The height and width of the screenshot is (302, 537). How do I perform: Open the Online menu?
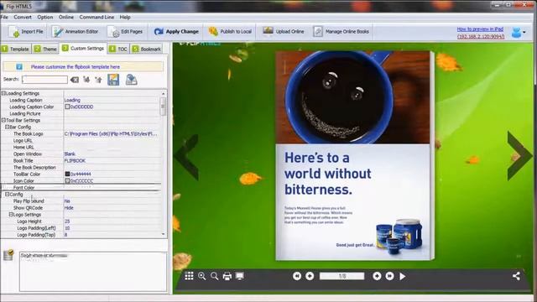tap(66, 17)
